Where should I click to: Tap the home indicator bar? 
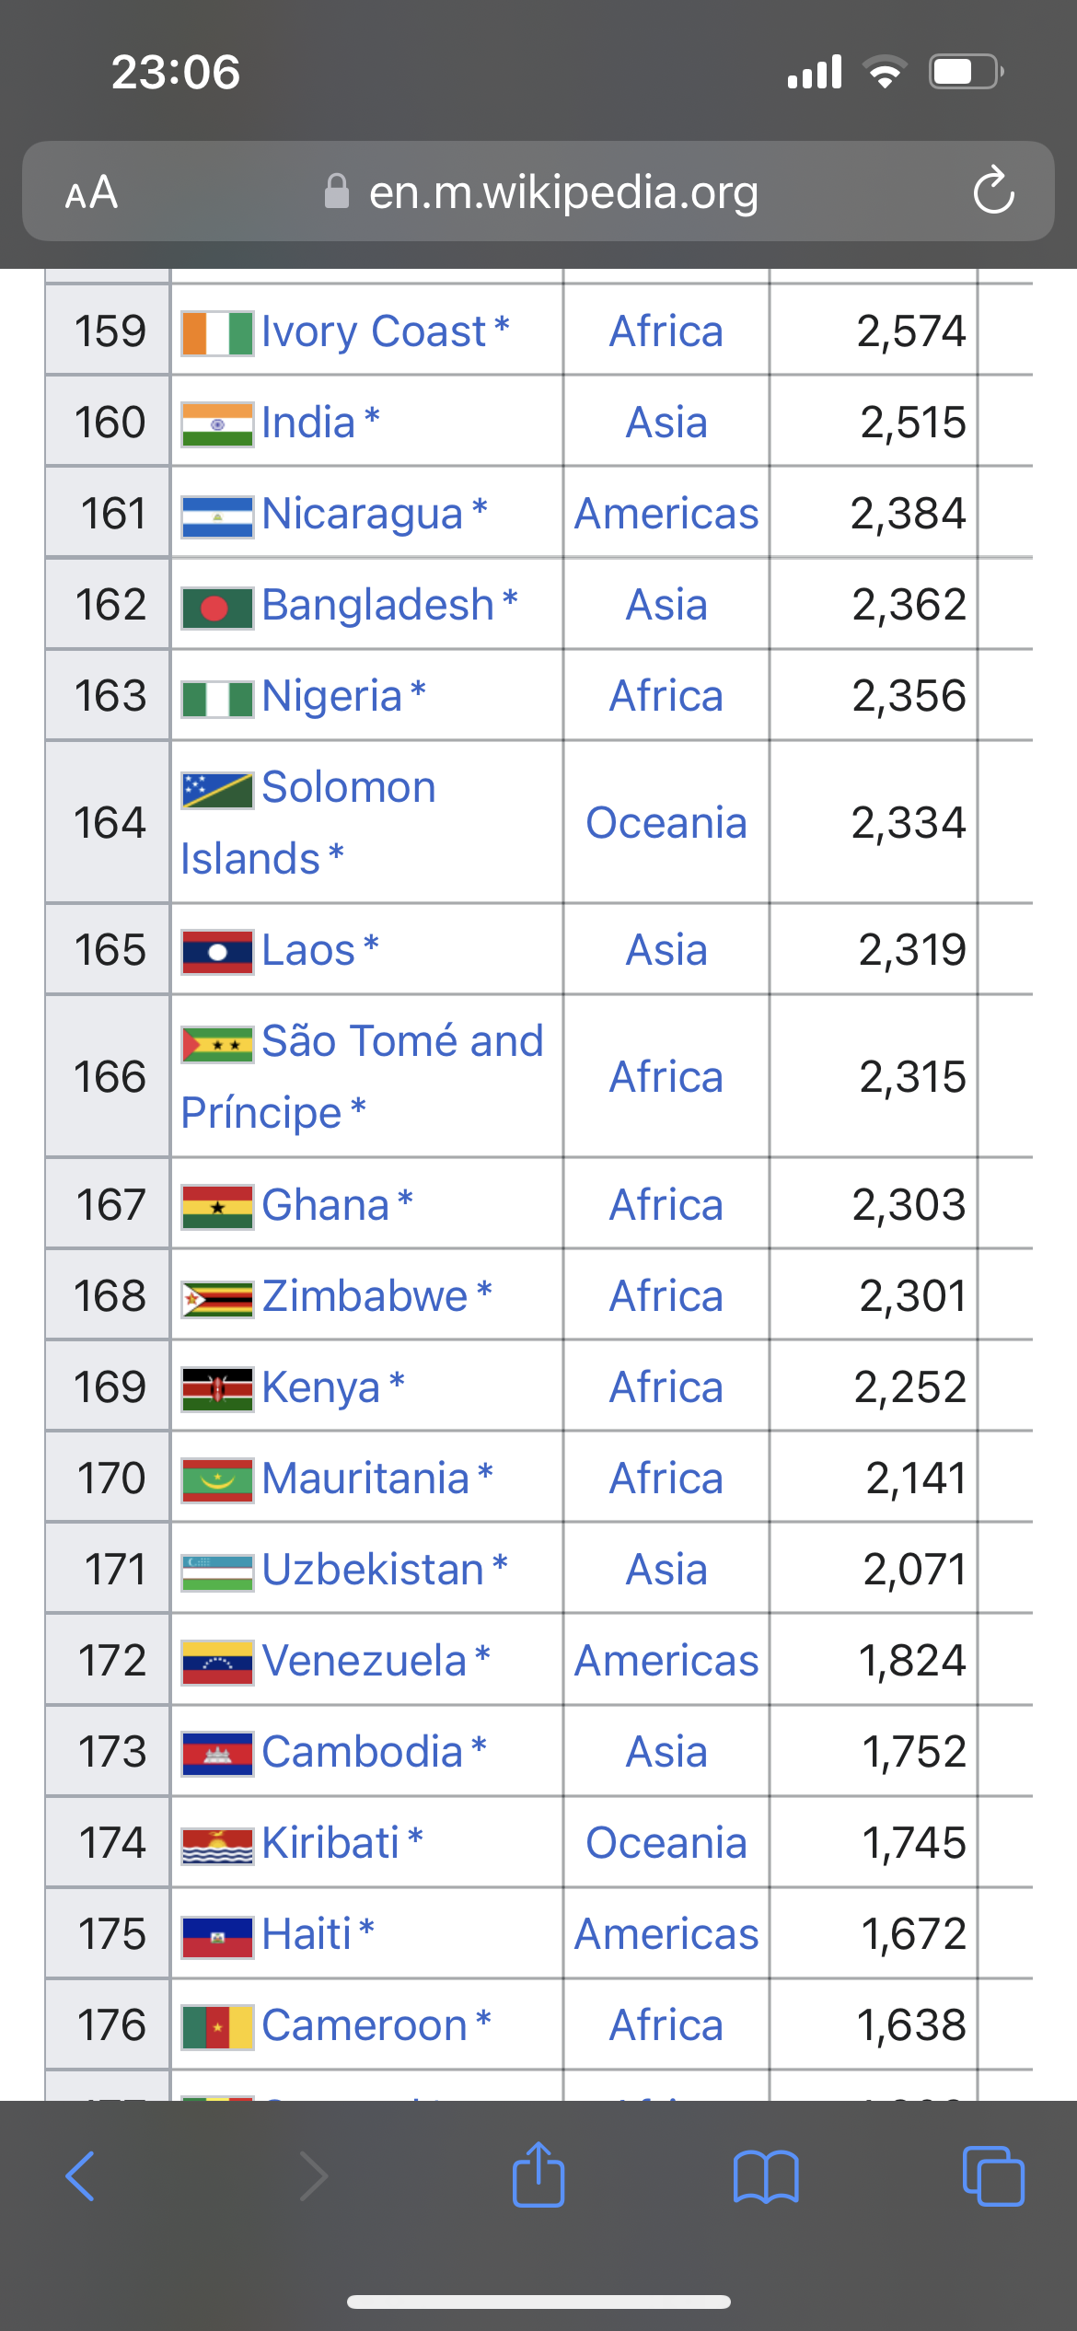(x=538, y=2302)
